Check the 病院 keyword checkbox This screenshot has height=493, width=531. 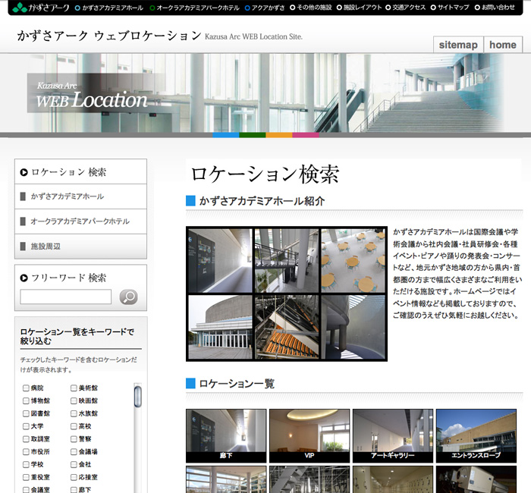[x=26, y=388]
